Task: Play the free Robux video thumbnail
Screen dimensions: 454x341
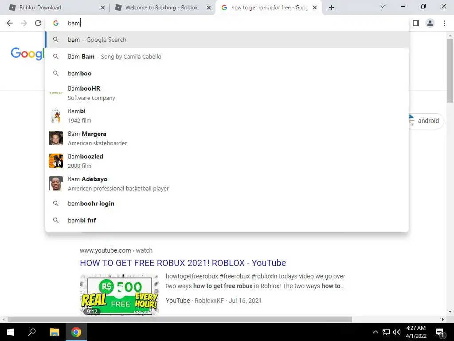Action: (119, 294)
